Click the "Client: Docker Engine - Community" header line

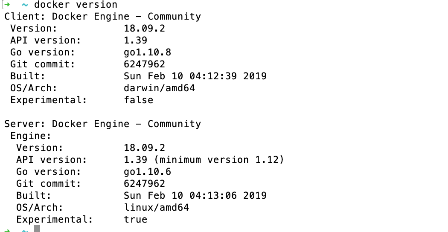point(102,17)
